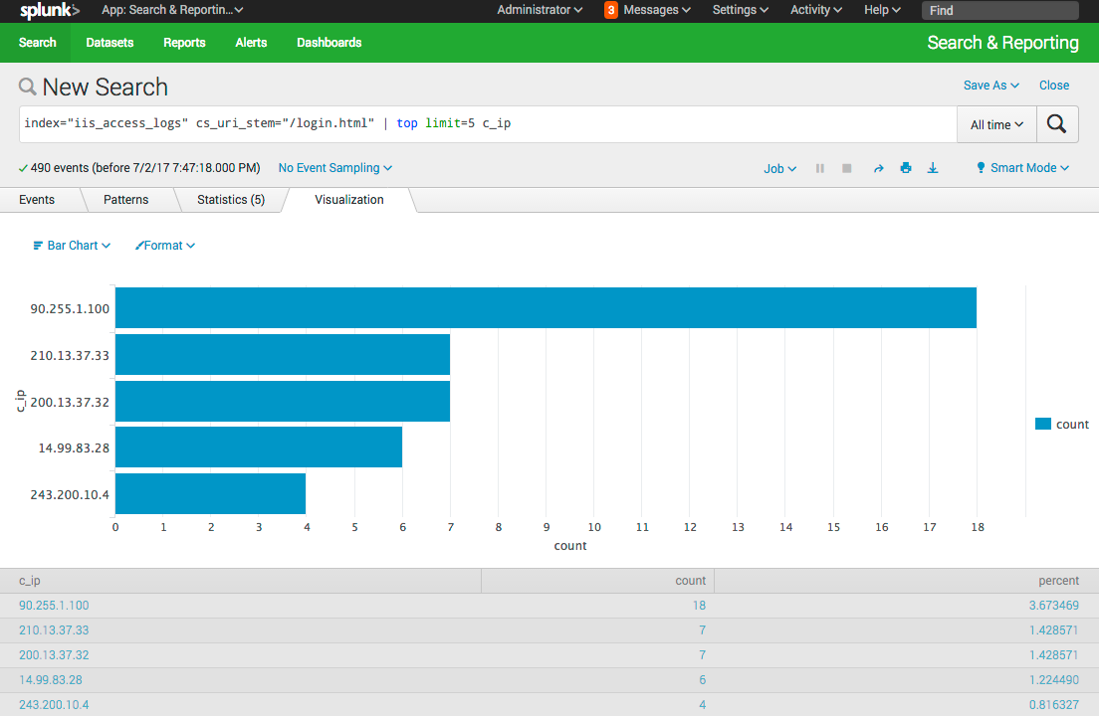This screenshot has height=716, width=1099.
Task: Pause the search job
Action: (x=820, y=168)
